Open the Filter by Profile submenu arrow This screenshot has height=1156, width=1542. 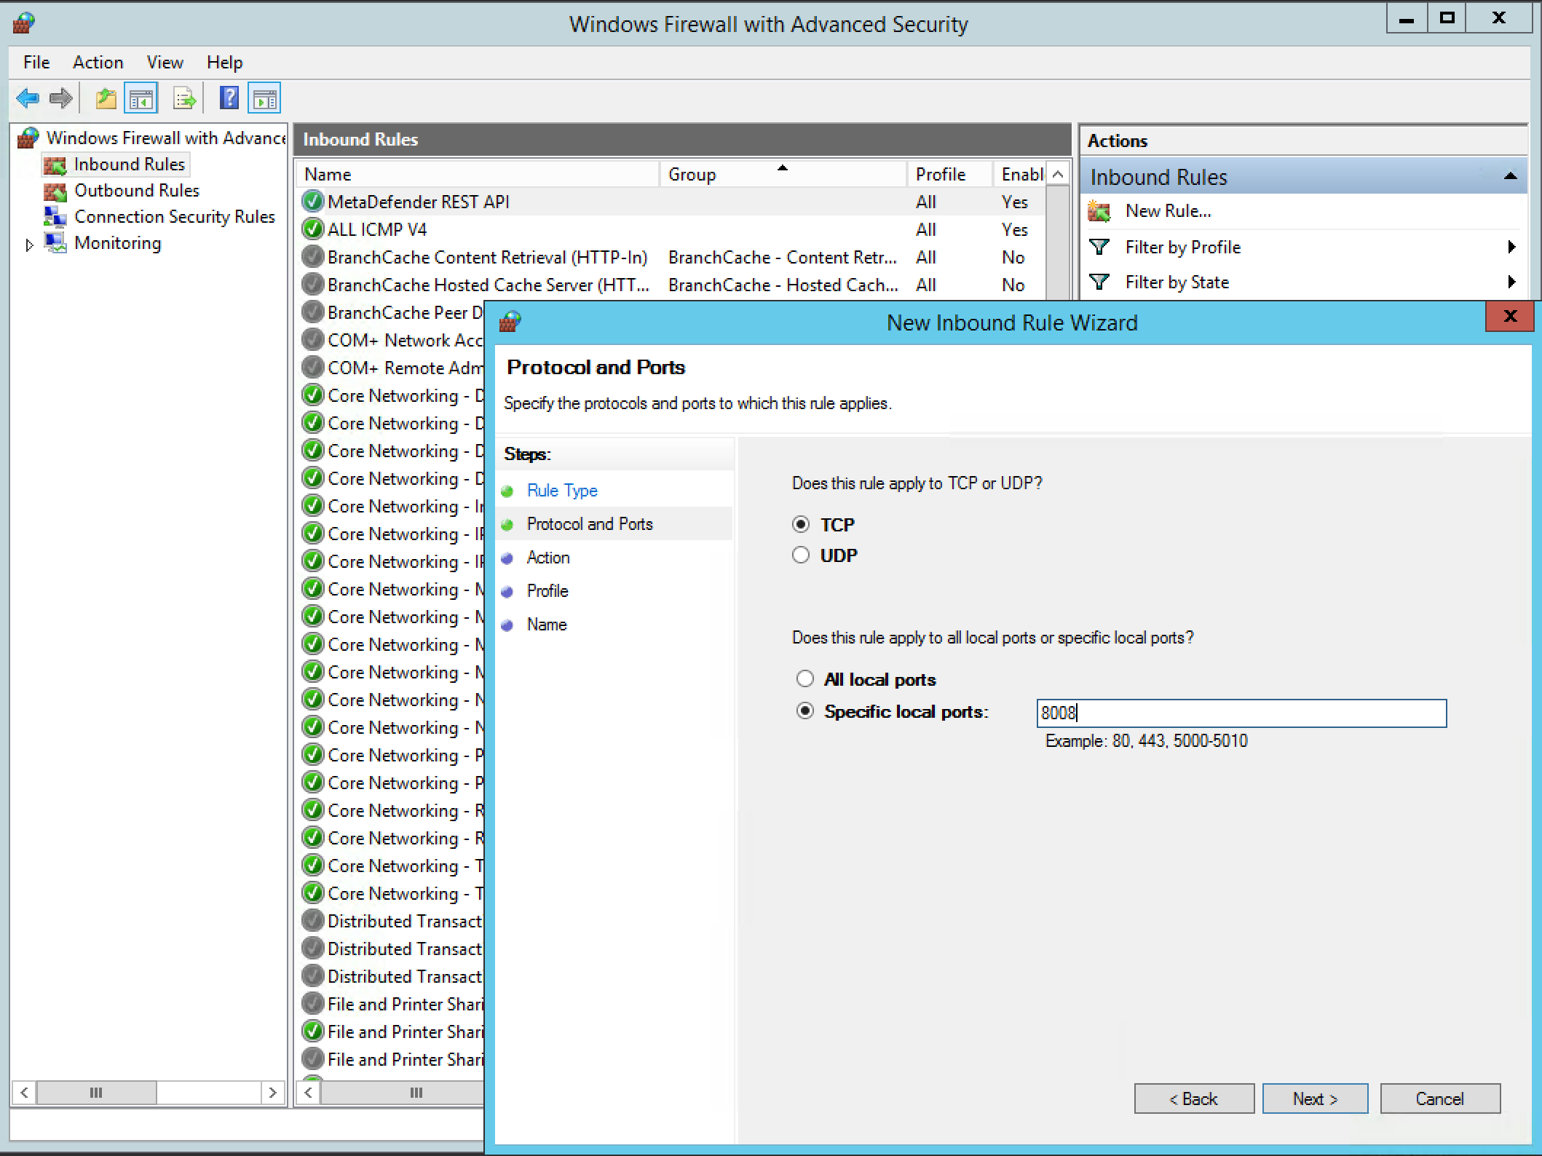(x=1511, y=248)
